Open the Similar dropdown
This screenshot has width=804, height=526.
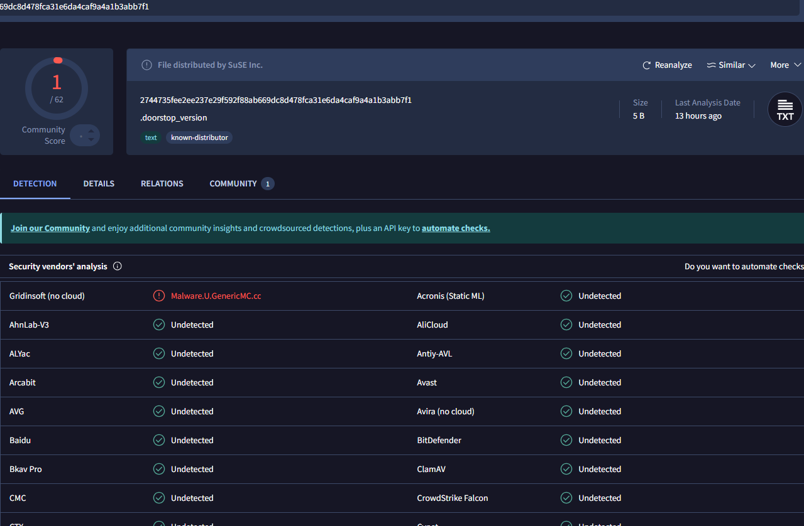pyautogui.click(x=731, y=65)
